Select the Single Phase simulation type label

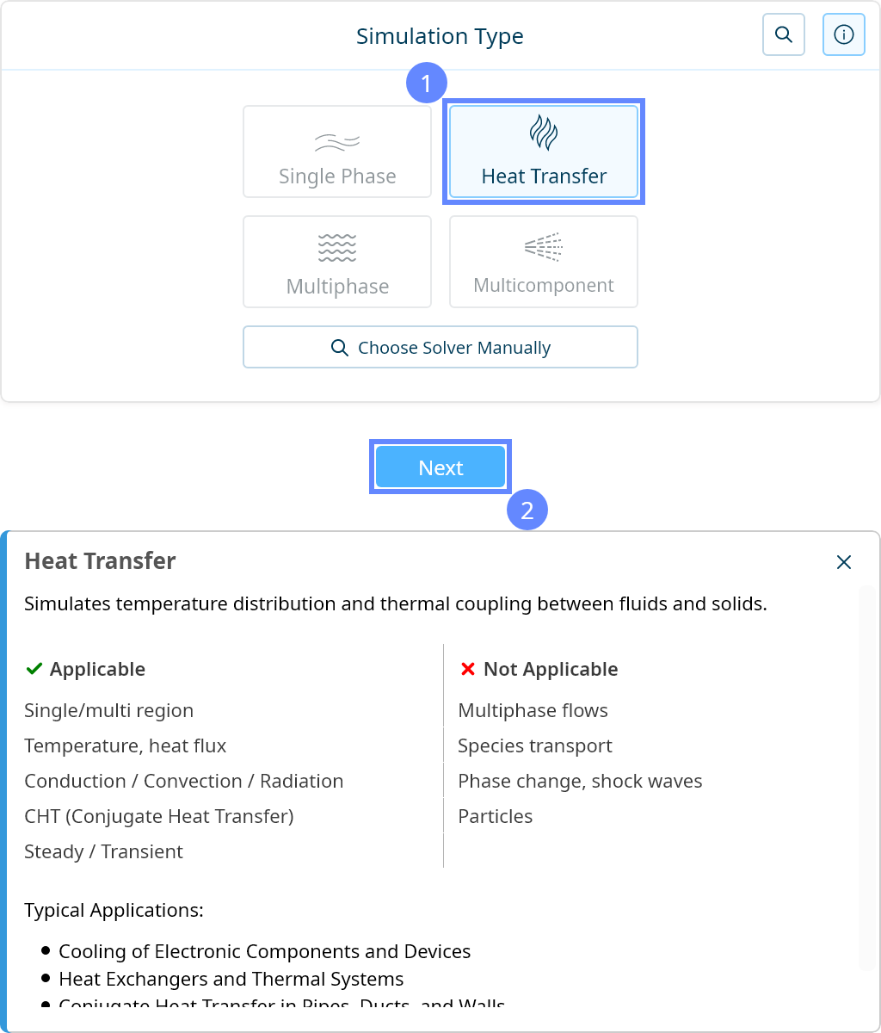tap(337, 176)
